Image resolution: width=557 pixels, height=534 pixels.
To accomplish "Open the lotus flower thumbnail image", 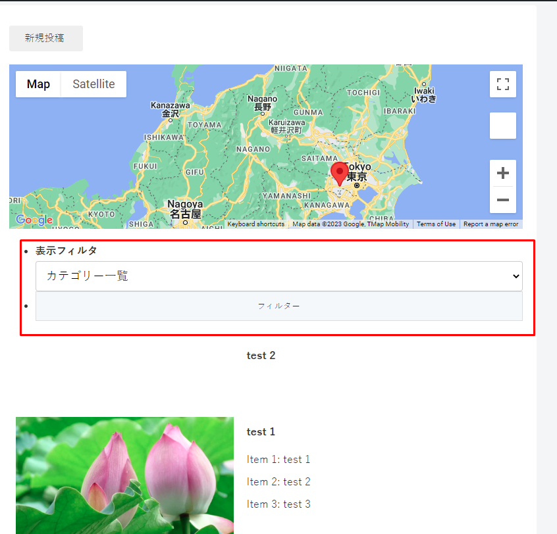I will click(x=124, y=475).
